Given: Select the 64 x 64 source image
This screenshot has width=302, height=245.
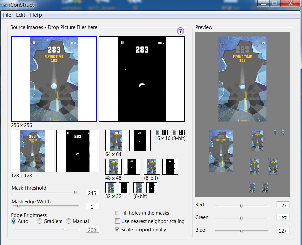Looking at the screenshot, I should 116,140.
